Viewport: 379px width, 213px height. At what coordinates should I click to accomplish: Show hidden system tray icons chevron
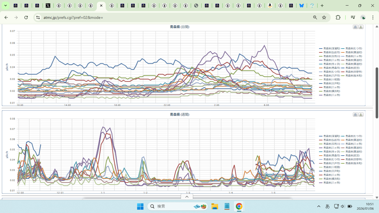(319, 206)
